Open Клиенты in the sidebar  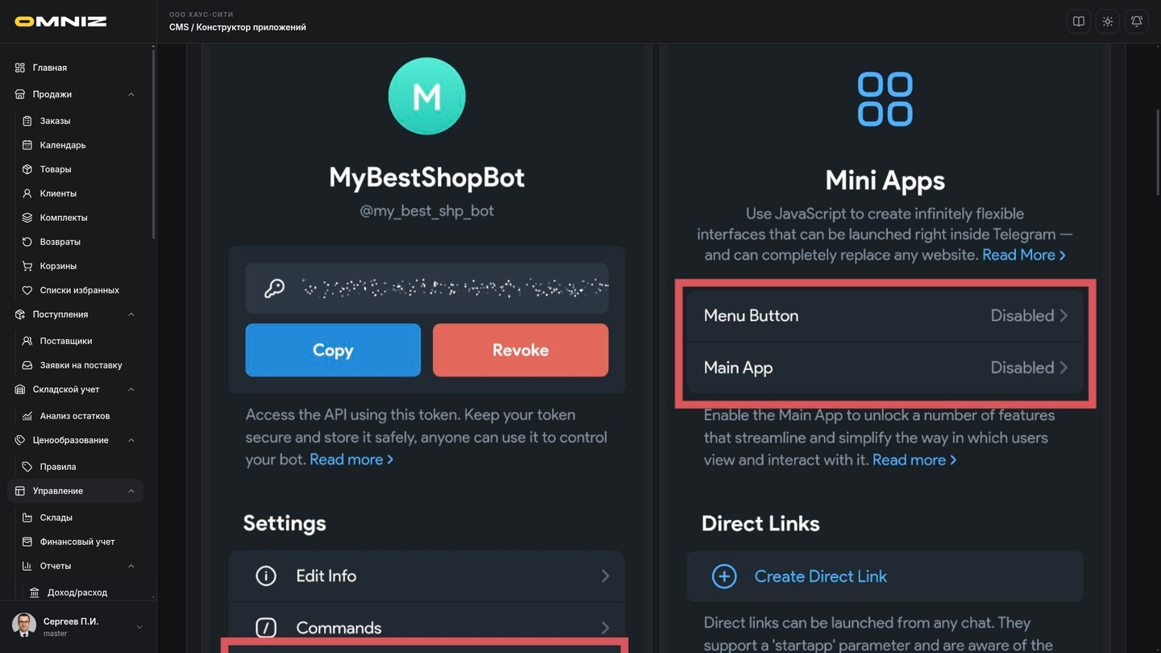[x=58, y=193]
